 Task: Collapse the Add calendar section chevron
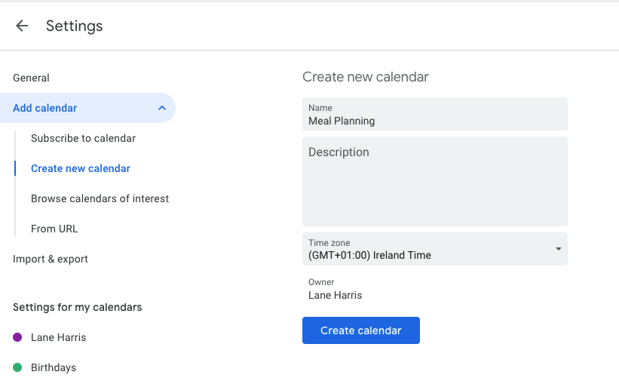click(x=162, y=108)
